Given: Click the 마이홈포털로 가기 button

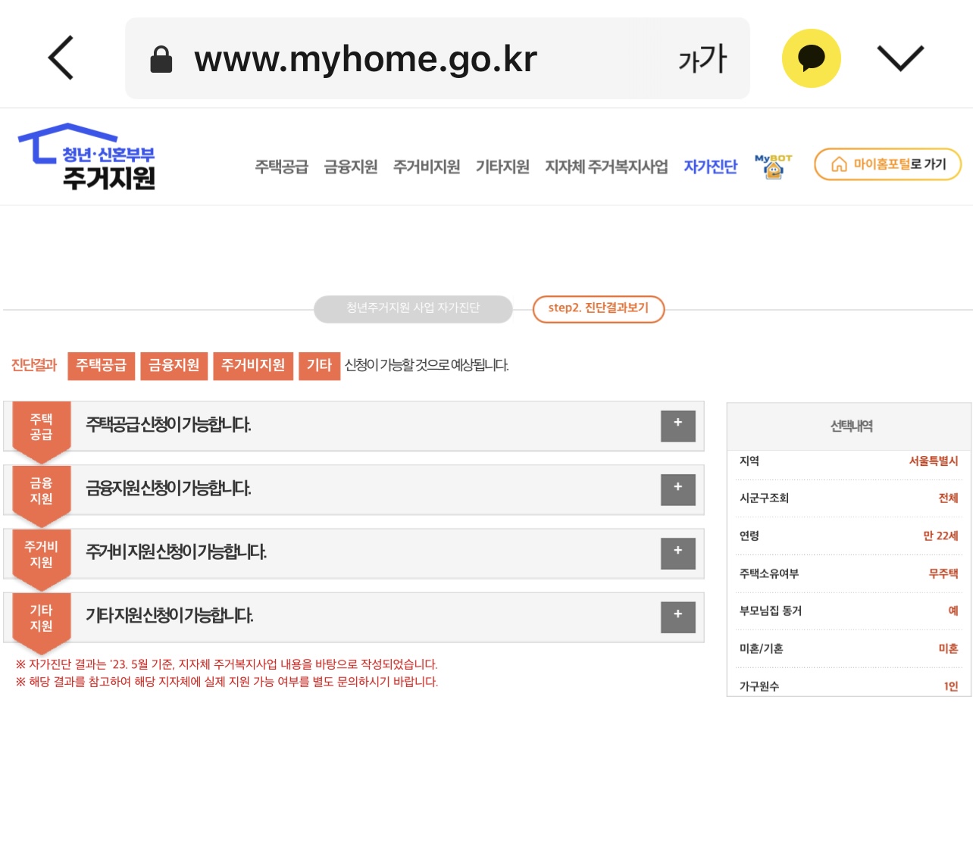Looking at the screenshot, I should pos(887,164).
